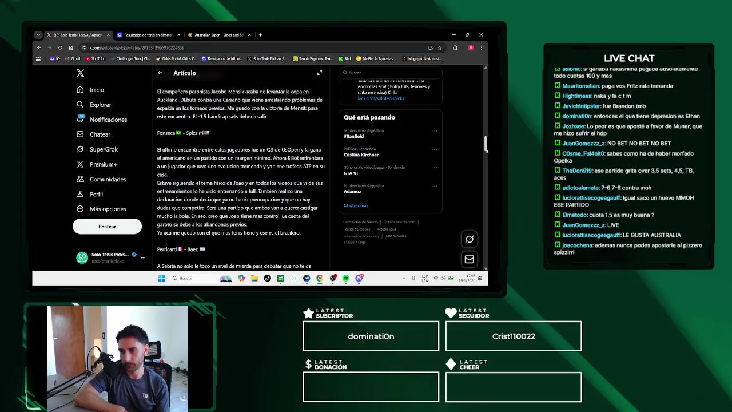Switch to the Solo Tenis Picks tab
The image size is (732, 412).
[x=78, y=35]
